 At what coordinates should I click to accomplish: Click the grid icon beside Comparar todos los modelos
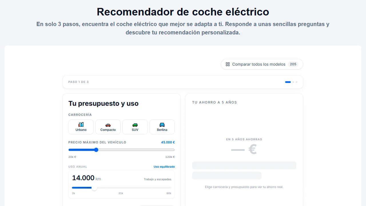tap(228, 64)
